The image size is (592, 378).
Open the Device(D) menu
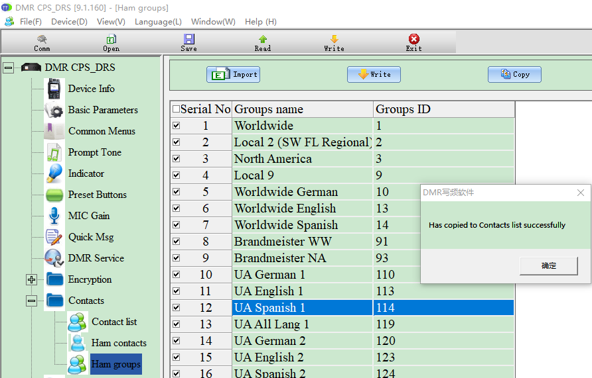[69, 21]
